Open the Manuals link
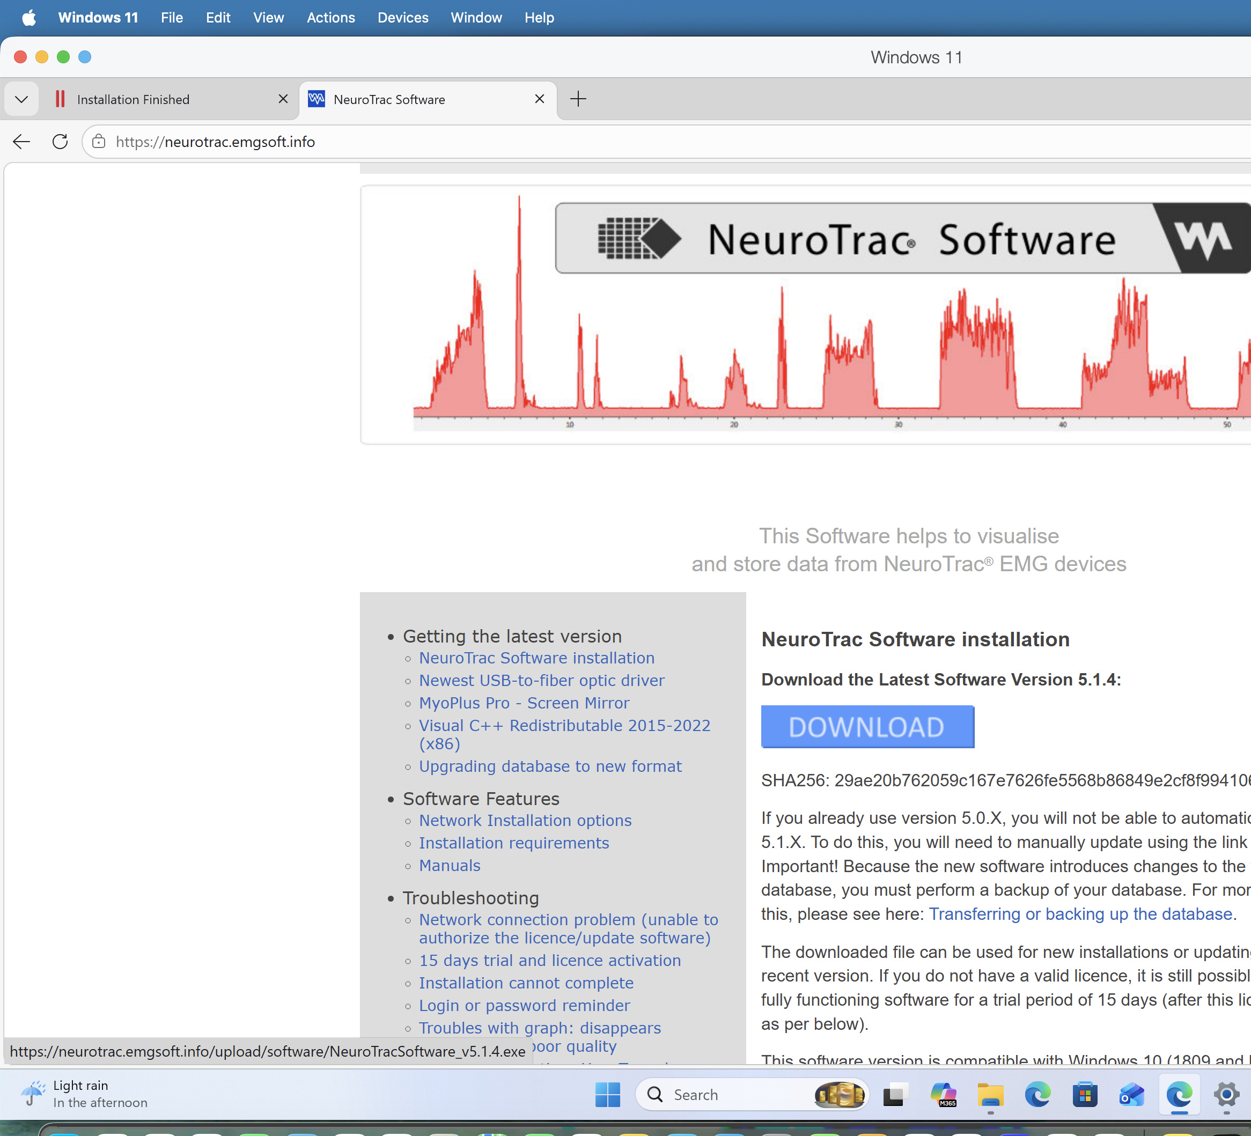This screenshot has height=1136, width=1251. click(450, 866)
